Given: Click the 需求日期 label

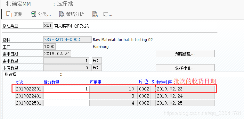Looking at the screenshot, I should tap(11, 54).
